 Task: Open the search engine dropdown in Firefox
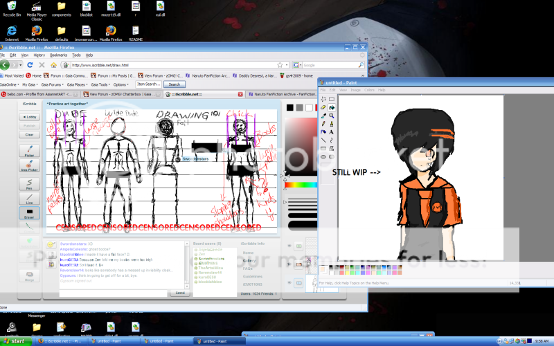(296, 65)
